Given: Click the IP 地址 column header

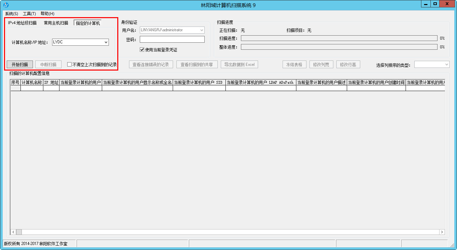Looking at the screenshot, I should pyautogui.click(x=51, y=82).
